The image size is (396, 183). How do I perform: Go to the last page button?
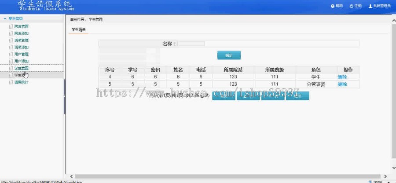[x=297, y=96]
